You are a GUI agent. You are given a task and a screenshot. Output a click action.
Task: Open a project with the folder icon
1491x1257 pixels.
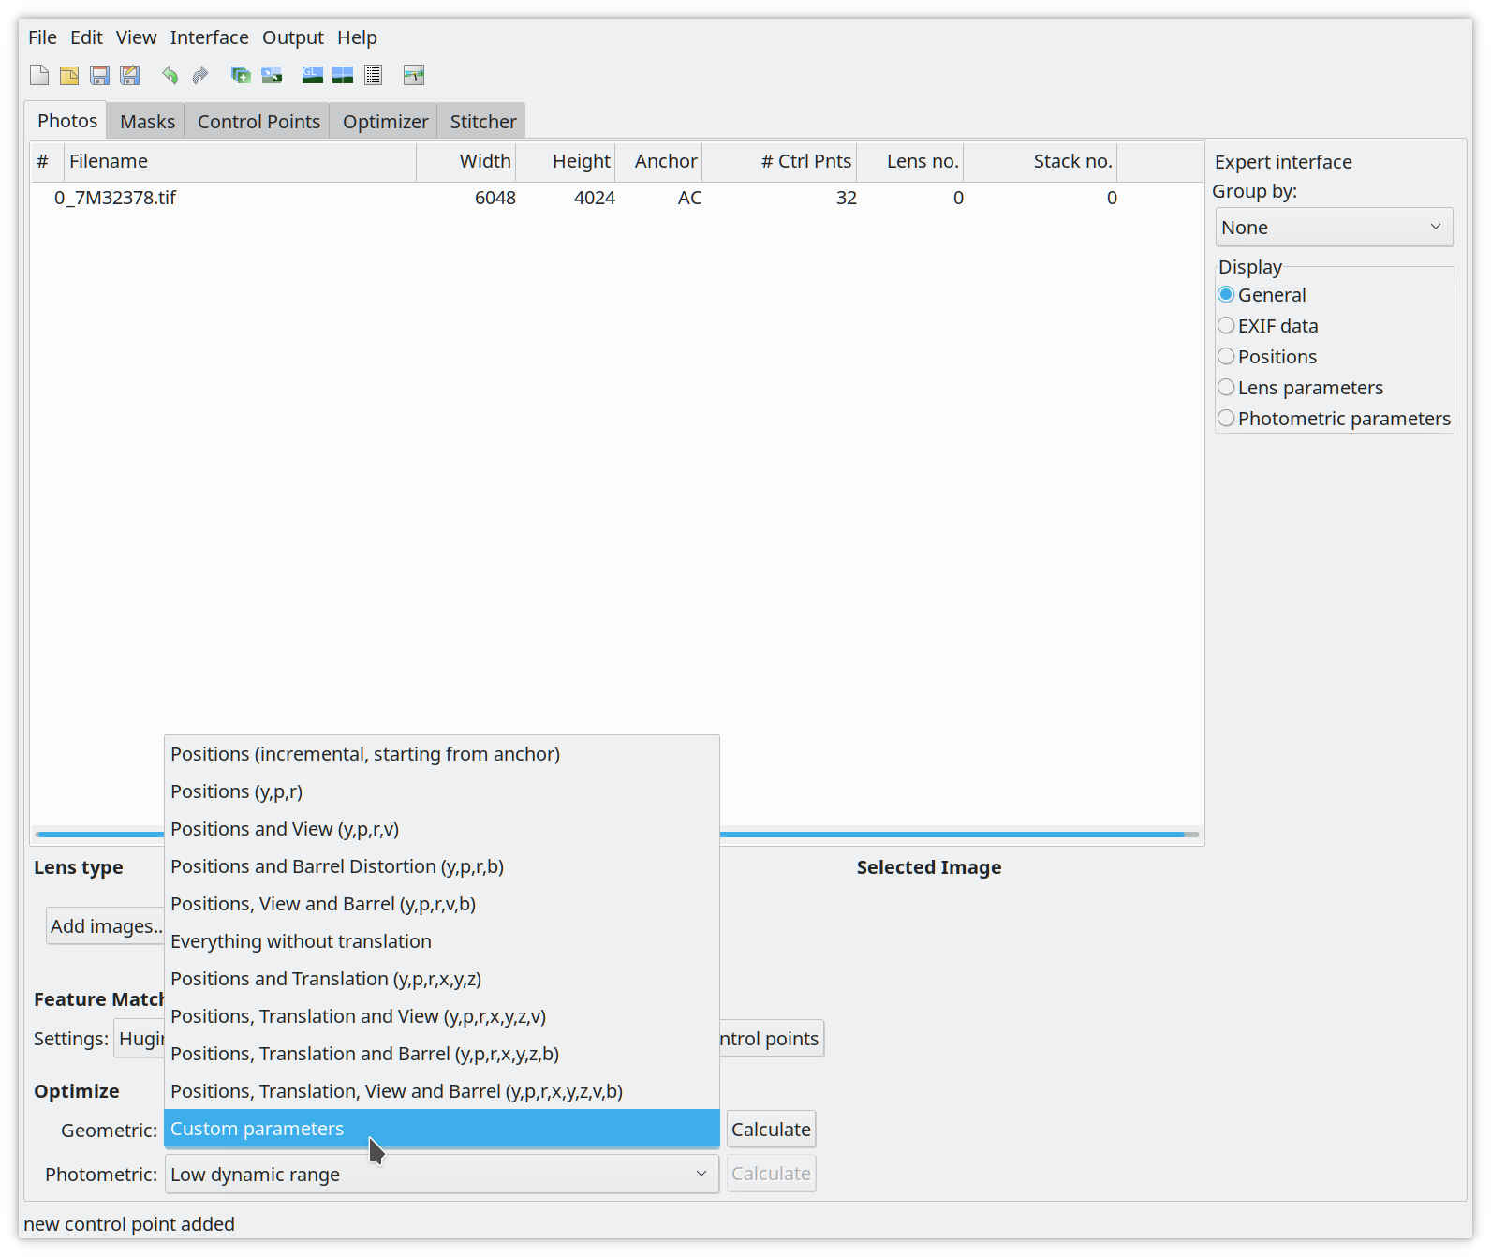69,75
